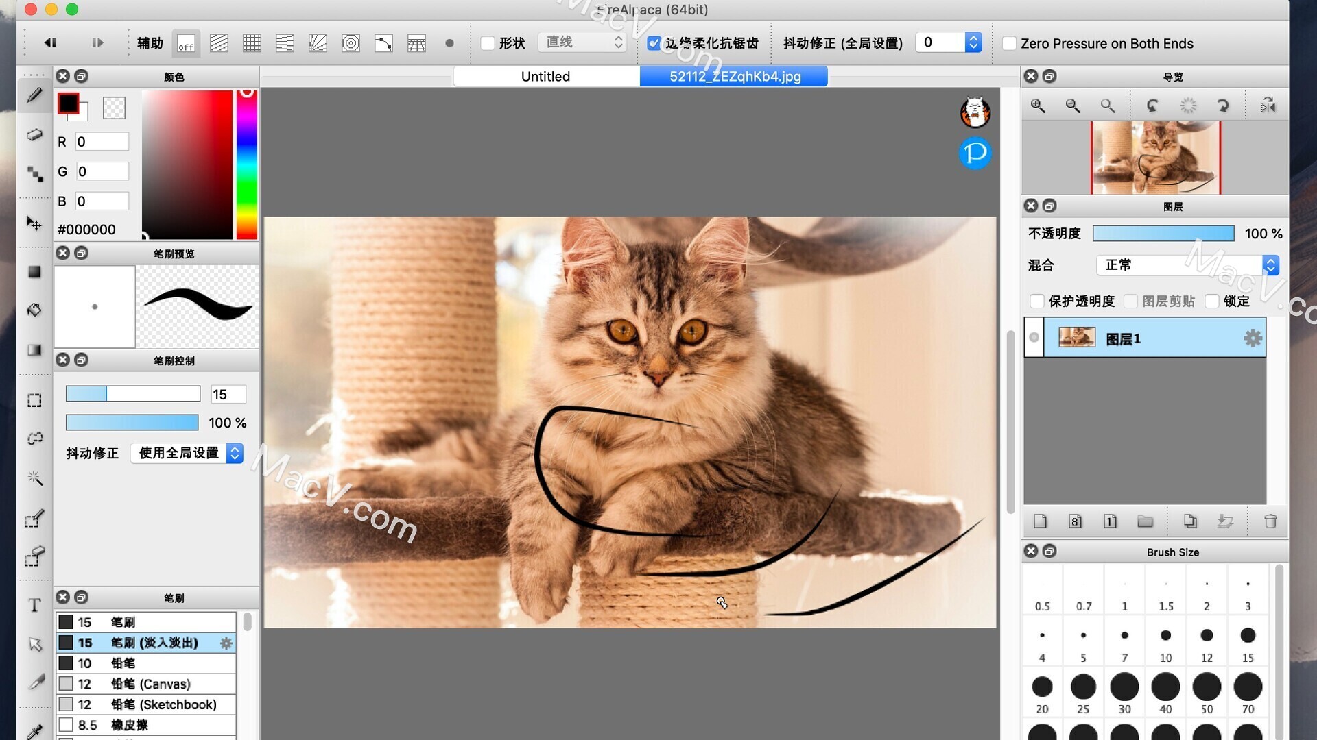Click the trash icon to delete the layer
The image size is (1317, 740).
point(1270,521)
